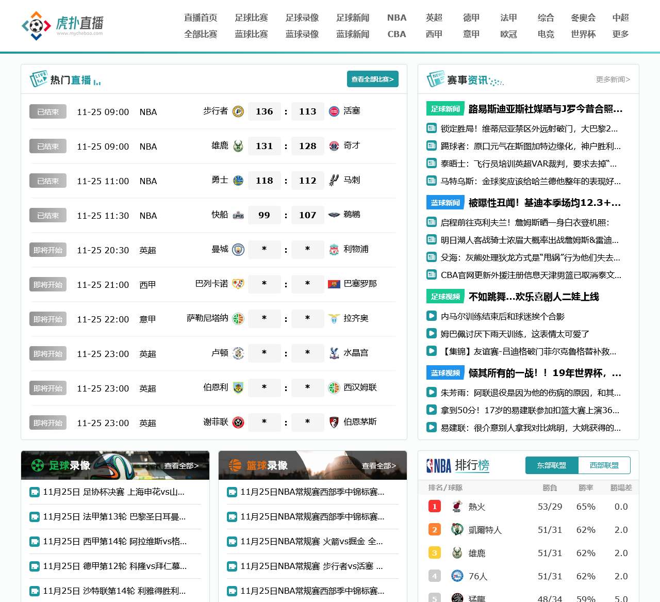Open video 易建联：很介意别人拿我对比姚明
The width and height of the screenshot is (660, 602).
531,428
